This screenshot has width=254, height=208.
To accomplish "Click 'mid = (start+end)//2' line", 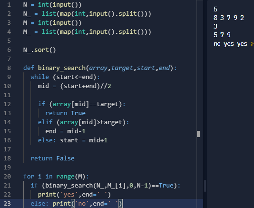I will click(75, 86).
